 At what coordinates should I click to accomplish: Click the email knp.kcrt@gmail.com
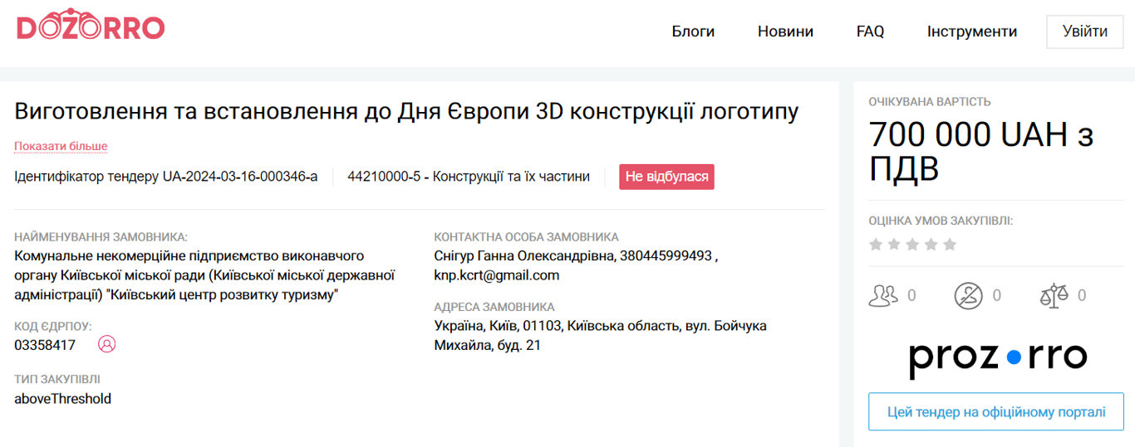[x=497, y=275]
